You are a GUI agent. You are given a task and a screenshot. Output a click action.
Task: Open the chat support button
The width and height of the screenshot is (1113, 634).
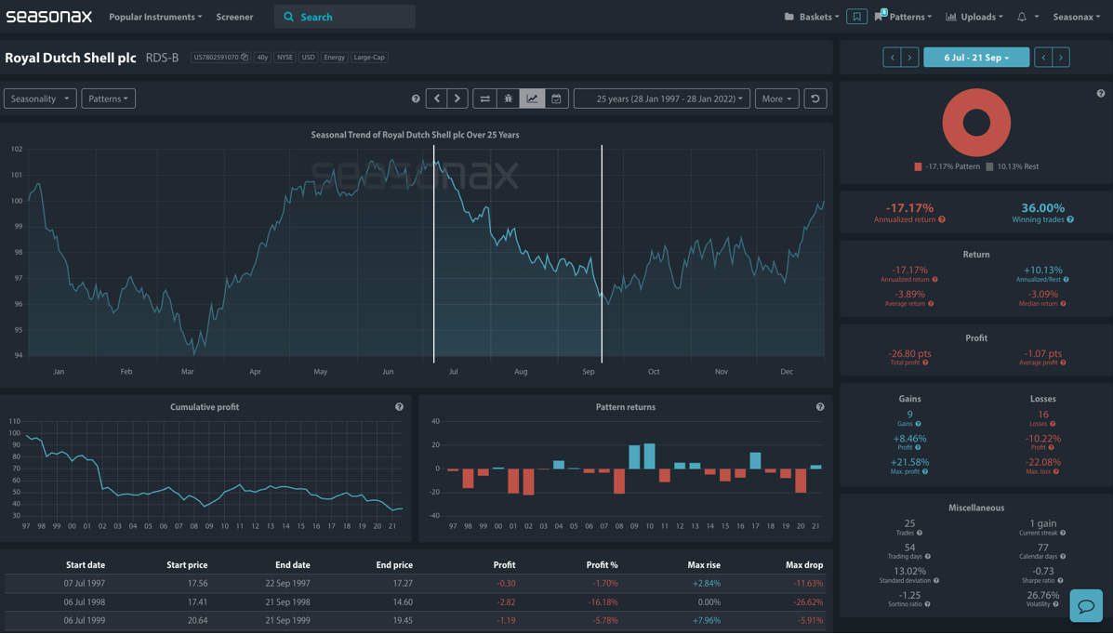(x=1086, y=605)
